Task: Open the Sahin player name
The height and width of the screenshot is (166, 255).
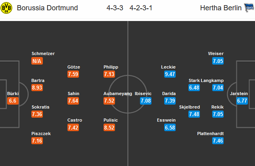Action: [73, 93]
